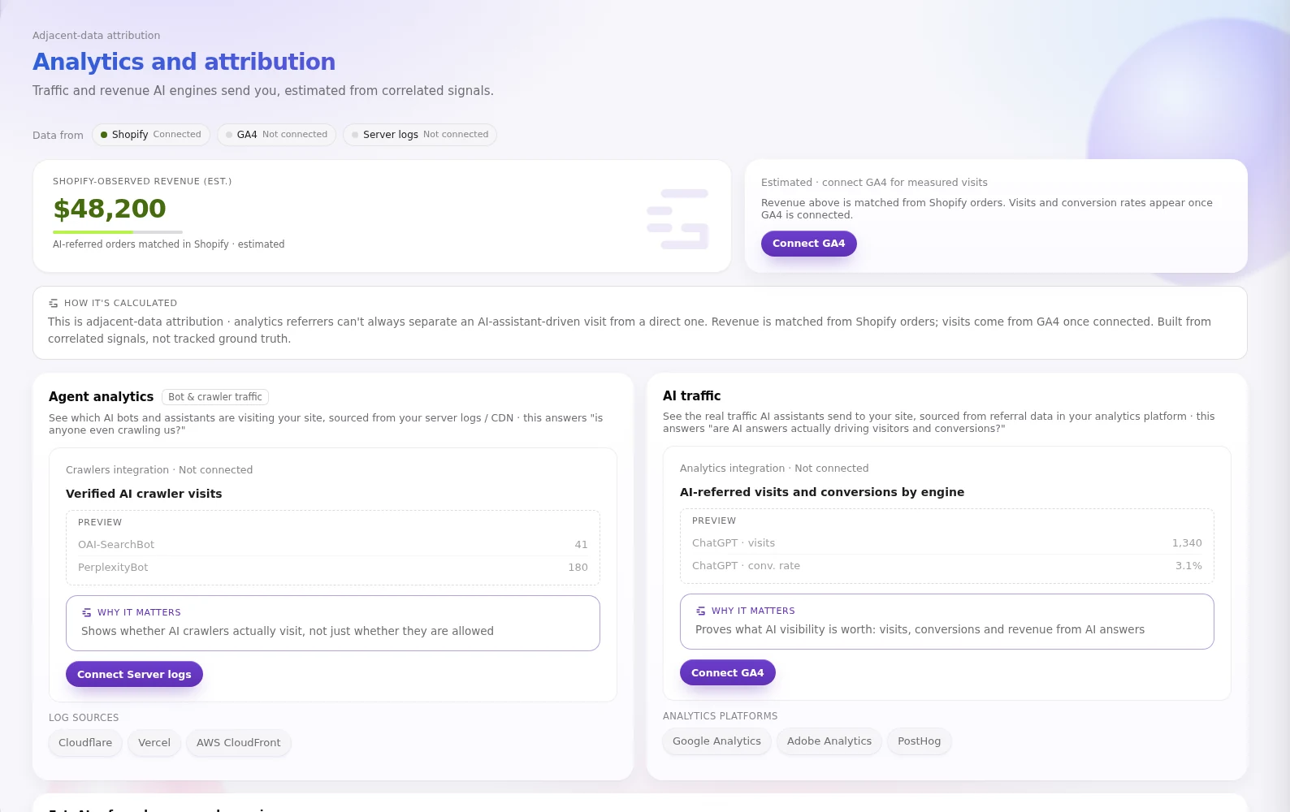Screen dimensions: 1290x812
Task: Choose the Vercel log source chip
Action: coord(154,743)
